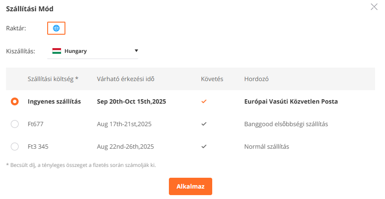Click the Normál szállítás tracking checkmark
Viewport: 385px width, 199px height.
click(x=204, y=147)
